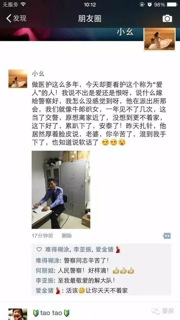The width and height of the screenshot is (180, 320).
Task: Open the cover profile avatar of 小幺
Action: [159, 39]
